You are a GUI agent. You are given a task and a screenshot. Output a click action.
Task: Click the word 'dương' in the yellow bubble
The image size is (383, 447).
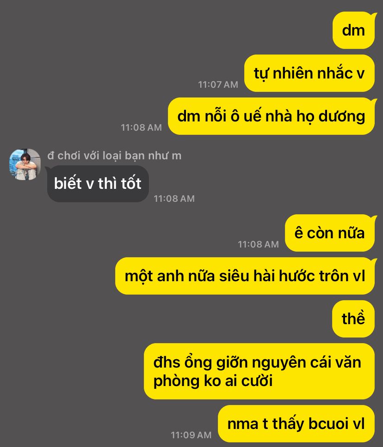click(x=341, y=116)
